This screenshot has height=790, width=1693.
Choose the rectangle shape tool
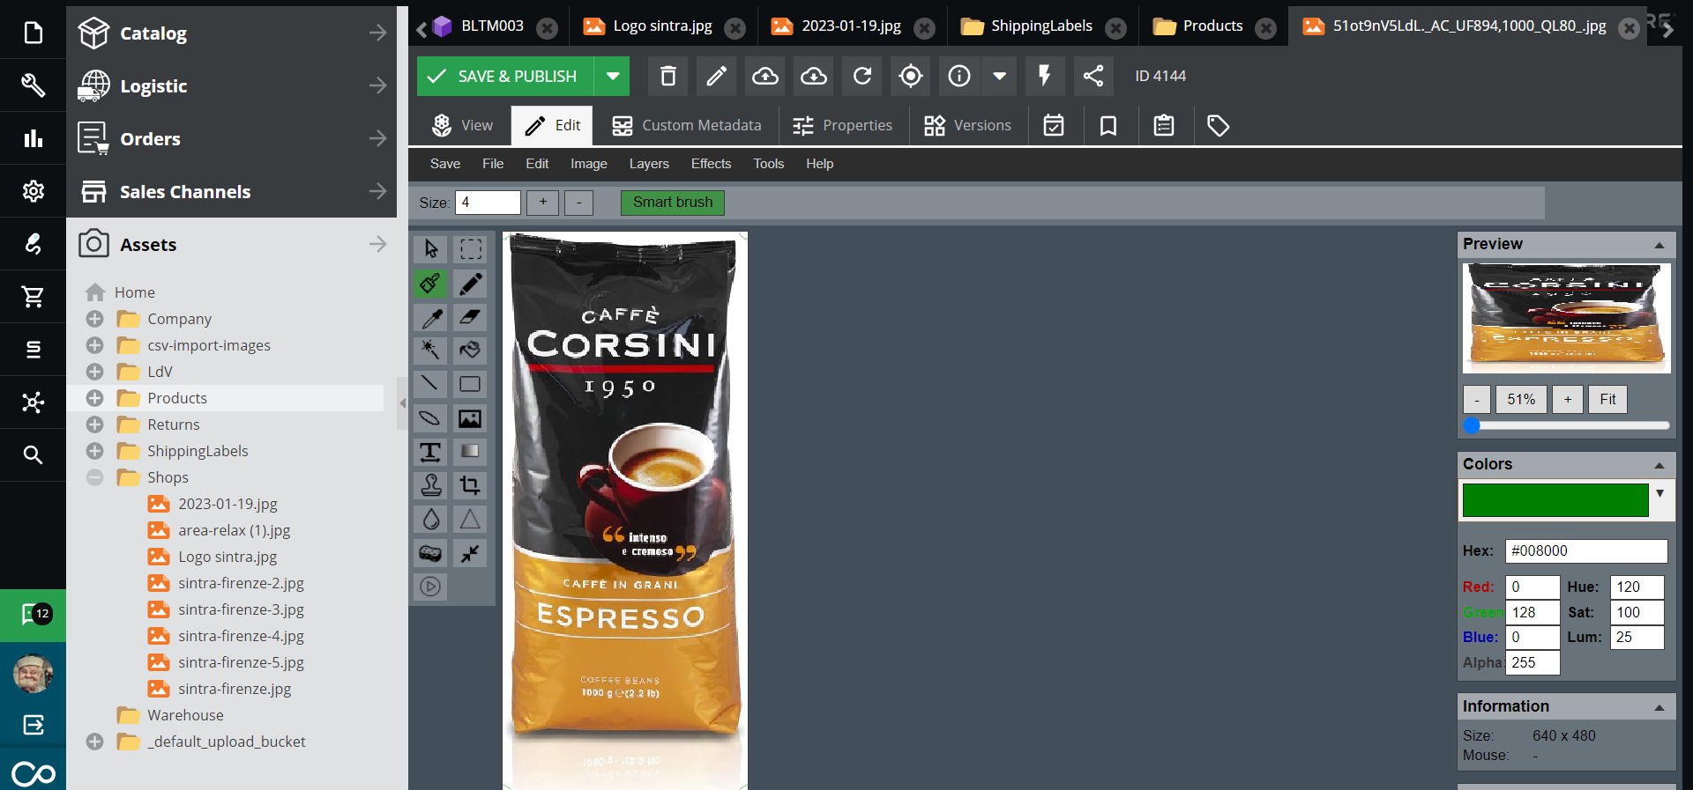click(470, 384)
